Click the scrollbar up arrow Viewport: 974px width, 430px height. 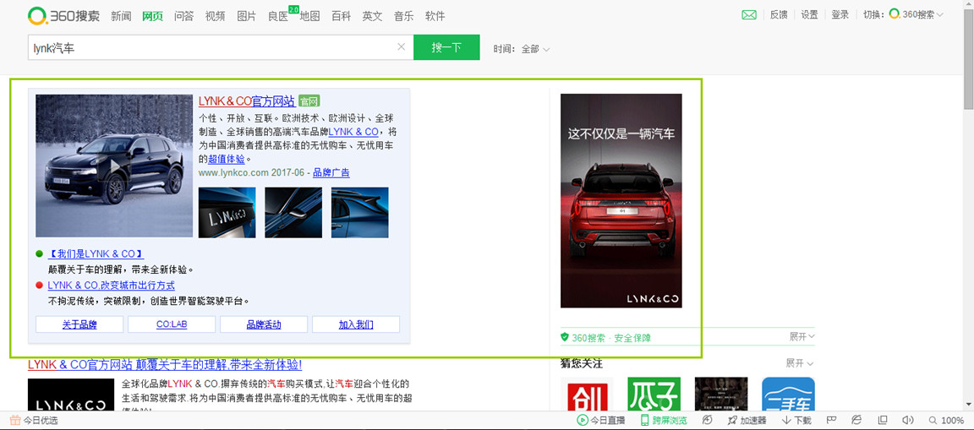point(968,5)
